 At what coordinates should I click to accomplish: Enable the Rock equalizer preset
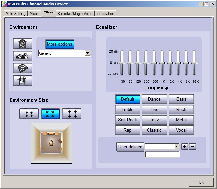[181, 110]
